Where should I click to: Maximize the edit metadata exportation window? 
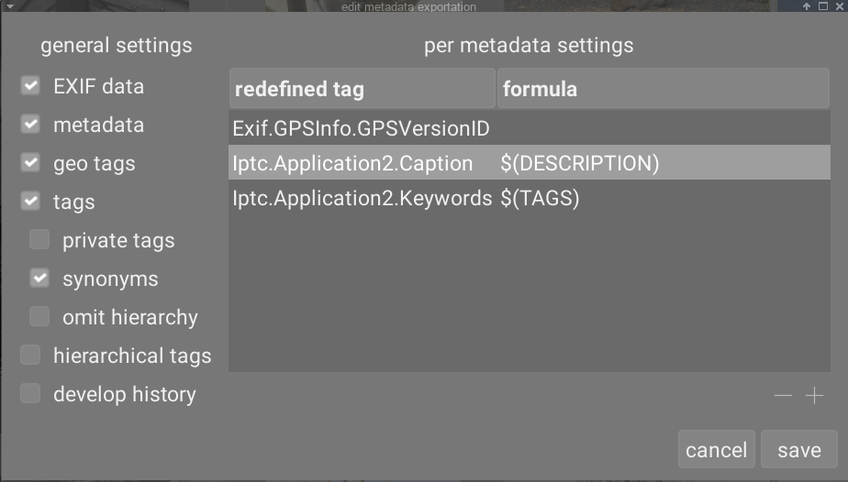click(x=823, y=6)
